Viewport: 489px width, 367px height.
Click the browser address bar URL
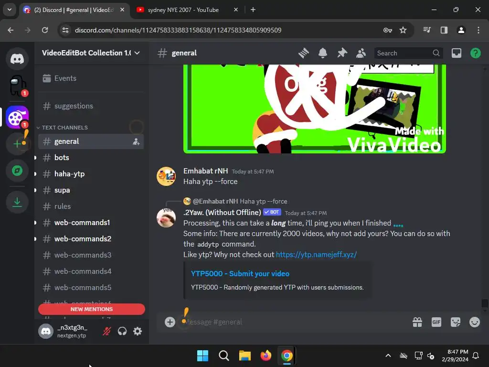(x=178, y=30)
